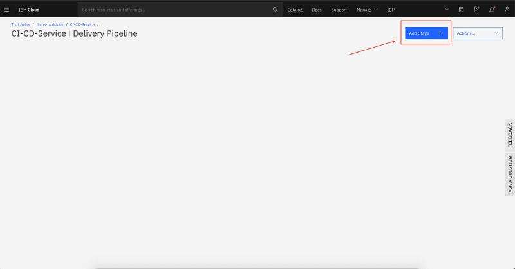Click the IBM Cloud logo text
Screen dimensions: 515x269
click(x=29, y=10)
